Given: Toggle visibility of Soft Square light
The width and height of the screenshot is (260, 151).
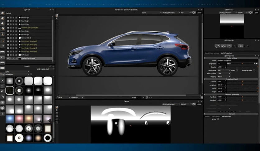Looking at the screenshot, I should tap(8, 55).
